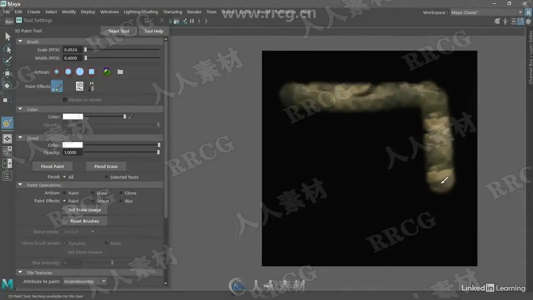533x300 pixels.
Task: Open the Workspace Maya Classic dropdown
Action: (487, 12)
